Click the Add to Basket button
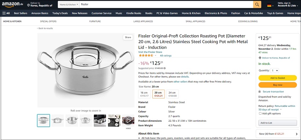 coord(278,78)
